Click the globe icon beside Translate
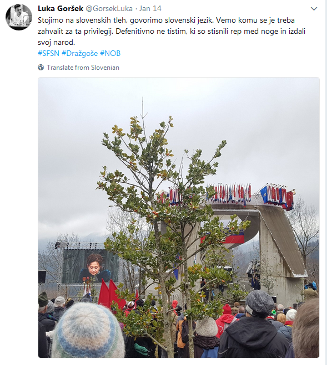327x365 pixels. point(41,68)
